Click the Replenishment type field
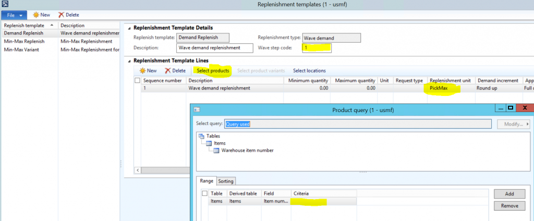 click(331, 38)
